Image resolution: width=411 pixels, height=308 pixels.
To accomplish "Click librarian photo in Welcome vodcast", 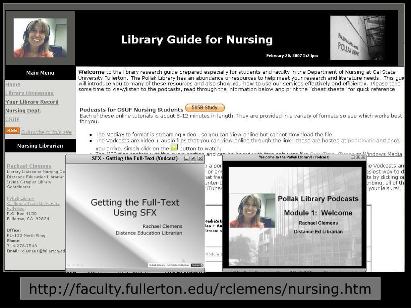I will pos(252,211).
